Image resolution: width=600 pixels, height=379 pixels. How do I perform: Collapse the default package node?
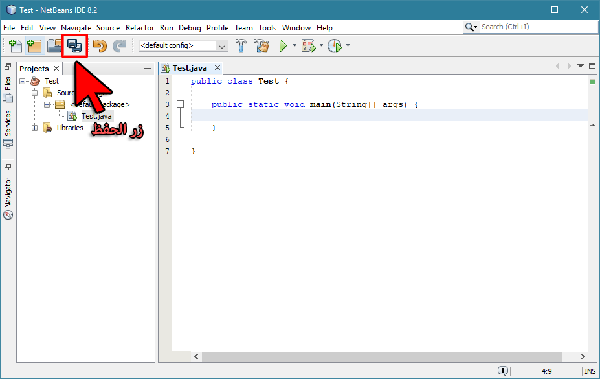(x=47, y=104)
